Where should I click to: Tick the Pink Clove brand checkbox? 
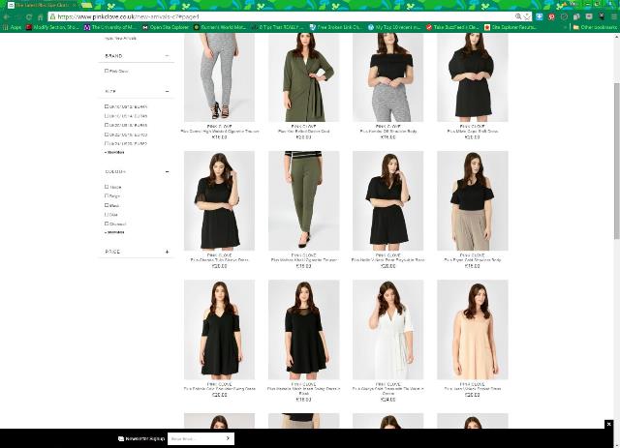[107, 71]
